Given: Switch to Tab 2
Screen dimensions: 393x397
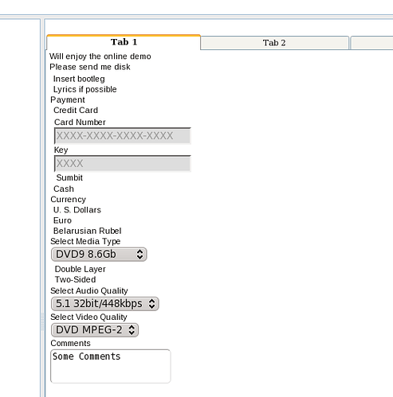Looking at the screenshot, I should (x=274, y=43).
